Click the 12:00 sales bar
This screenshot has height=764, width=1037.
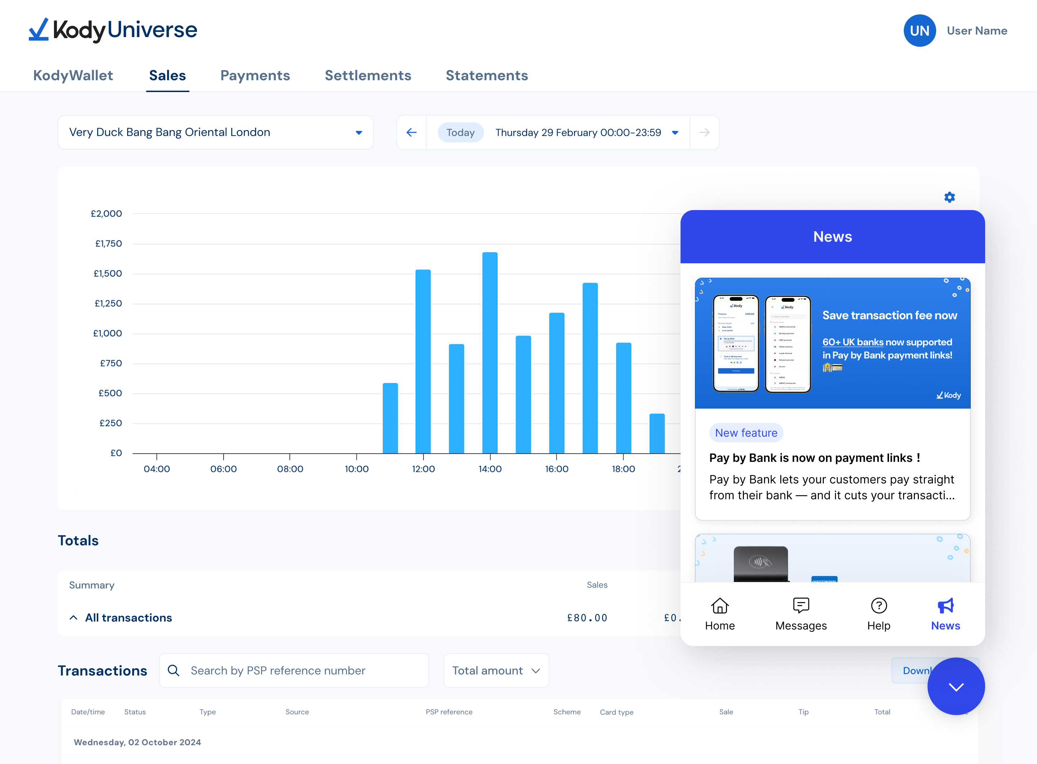[423, 361]
